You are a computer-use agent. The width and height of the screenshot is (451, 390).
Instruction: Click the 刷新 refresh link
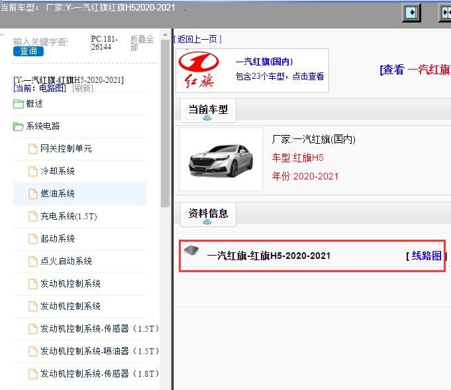(83, 88)
